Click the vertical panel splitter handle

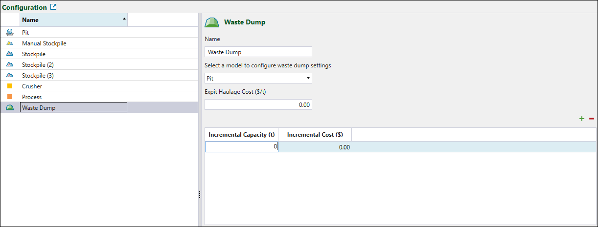coord(200,195)
